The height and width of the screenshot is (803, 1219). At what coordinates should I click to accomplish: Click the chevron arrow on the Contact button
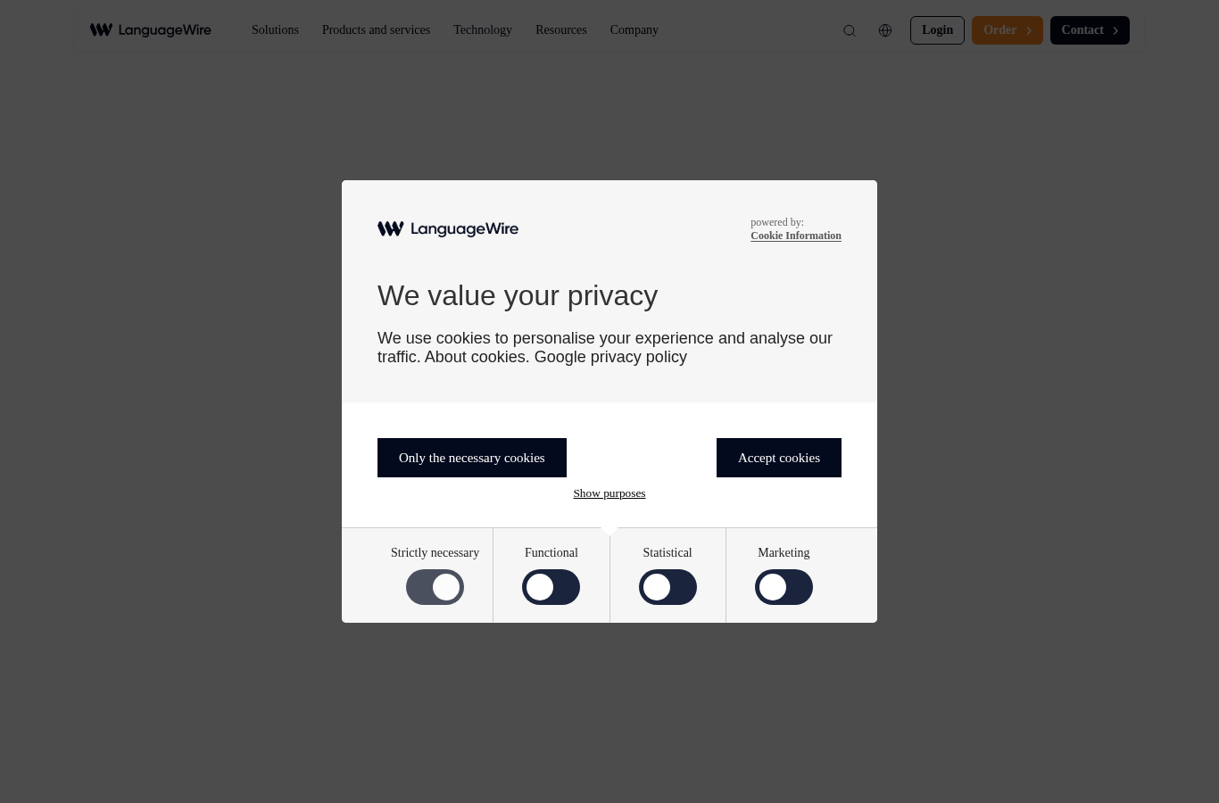(x=1115, y=30)
